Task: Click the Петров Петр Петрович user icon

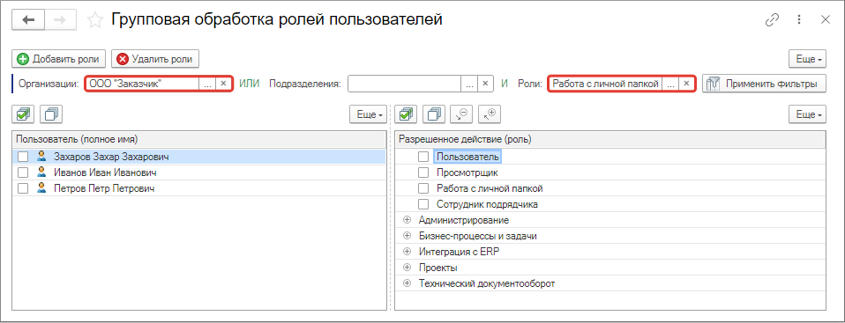Action: (x=41, y=188)
